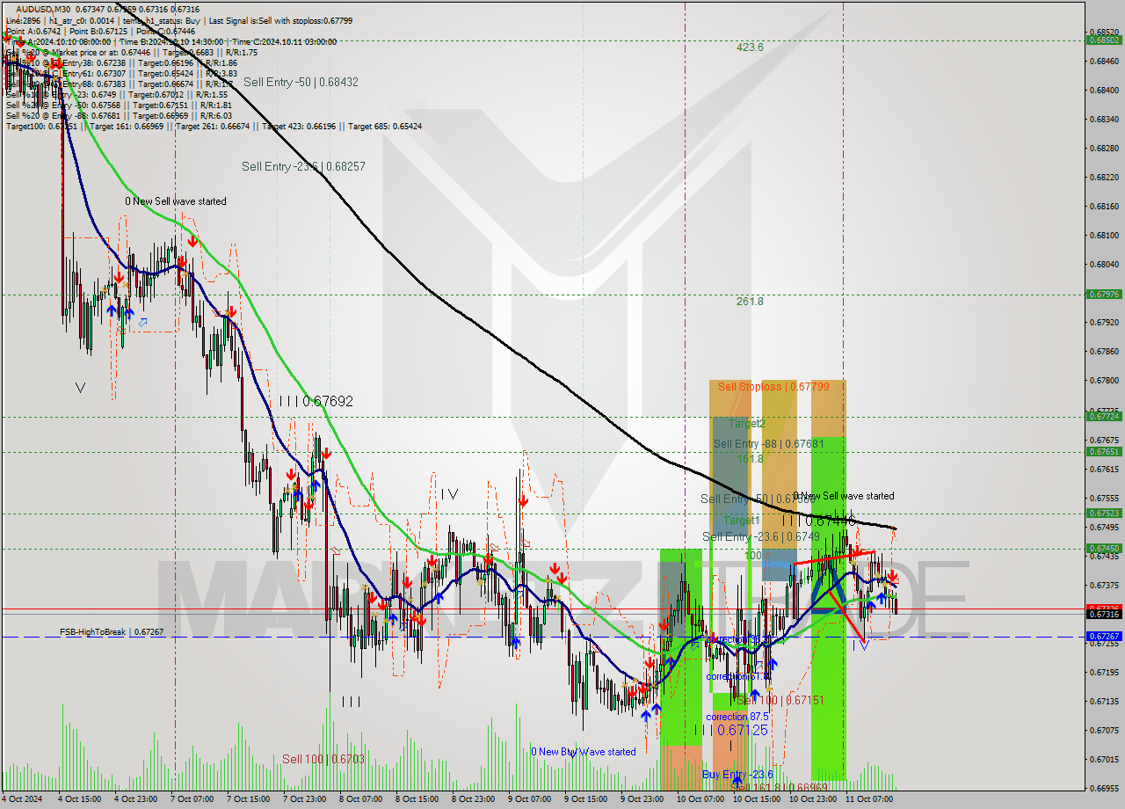The width and height of the screenshot is (1125, 809).
Task: Click the 'Sell 161.8 | 0.66969' label
Action: pos(779,787)
